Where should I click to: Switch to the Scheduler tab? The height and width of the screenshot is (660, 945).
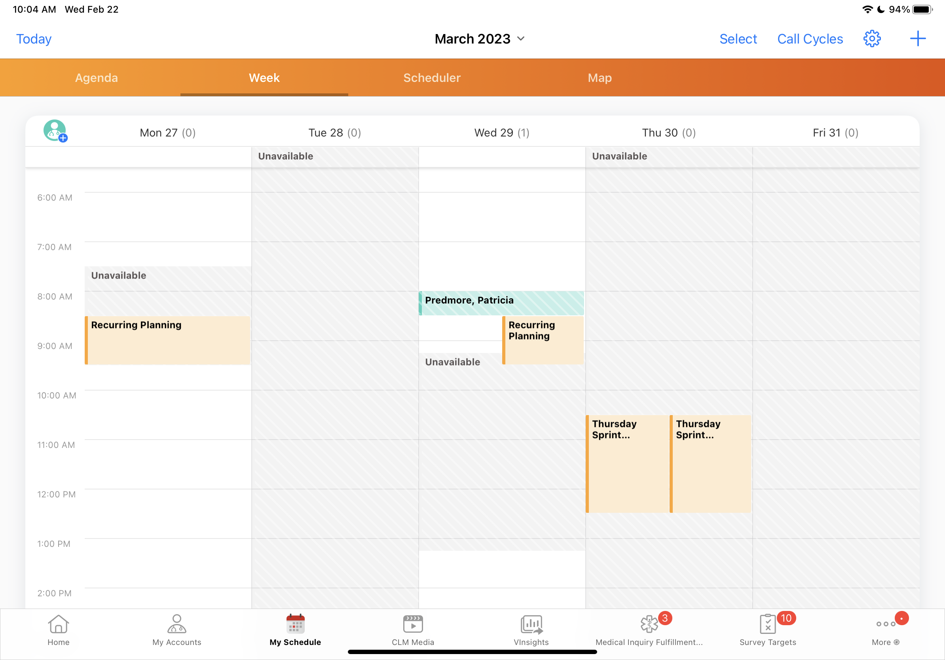coord(432,78)
